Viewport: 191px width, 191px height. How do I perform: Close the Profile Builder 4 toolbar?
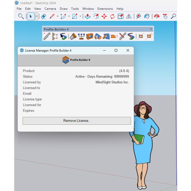click(x=151, y=29)
